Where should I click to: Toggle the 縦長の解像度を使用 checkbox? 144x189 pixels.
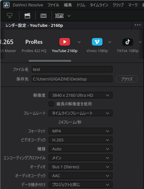click(51, 104)
